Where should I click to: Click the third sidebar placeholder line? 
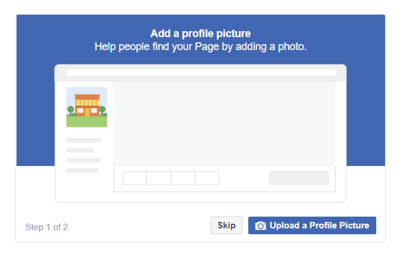83,160
